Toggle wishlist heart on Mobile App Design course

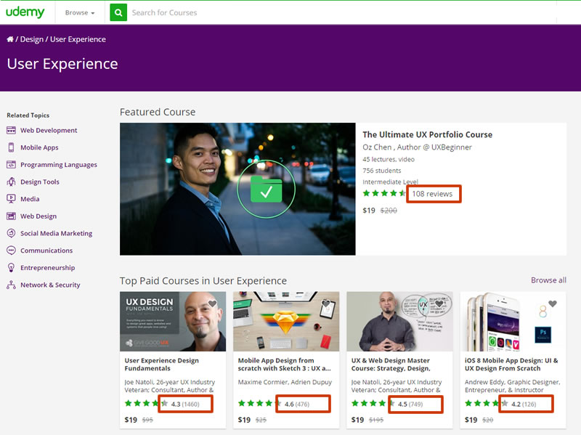click(325, 304)
